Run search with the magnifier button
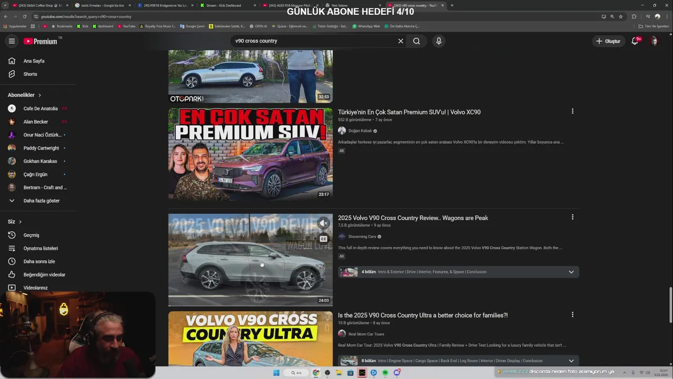This screenshot has height=379, width=673. coord(416,41)
